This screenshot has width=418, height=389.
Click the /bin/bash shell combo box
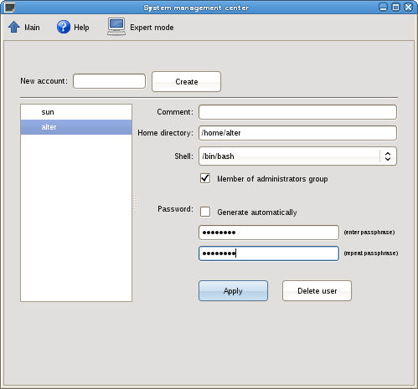pyautogui.click(x=297, y=156)
